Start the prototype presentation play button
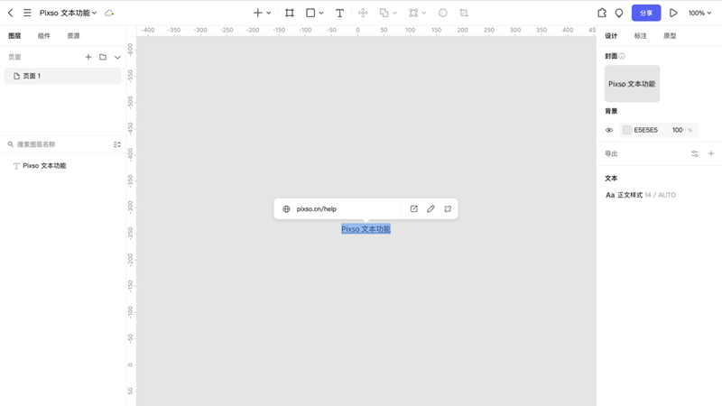This screenshot has width=722, height=406. coord(673,13)
